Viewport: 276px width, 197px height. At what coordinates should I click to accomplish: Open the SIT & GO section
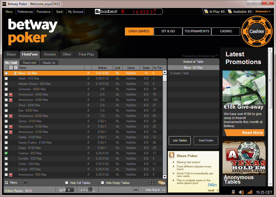click(168, 31)
